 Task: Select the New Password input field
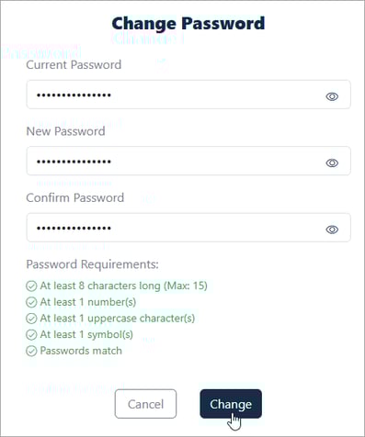(x=188, y=161)
